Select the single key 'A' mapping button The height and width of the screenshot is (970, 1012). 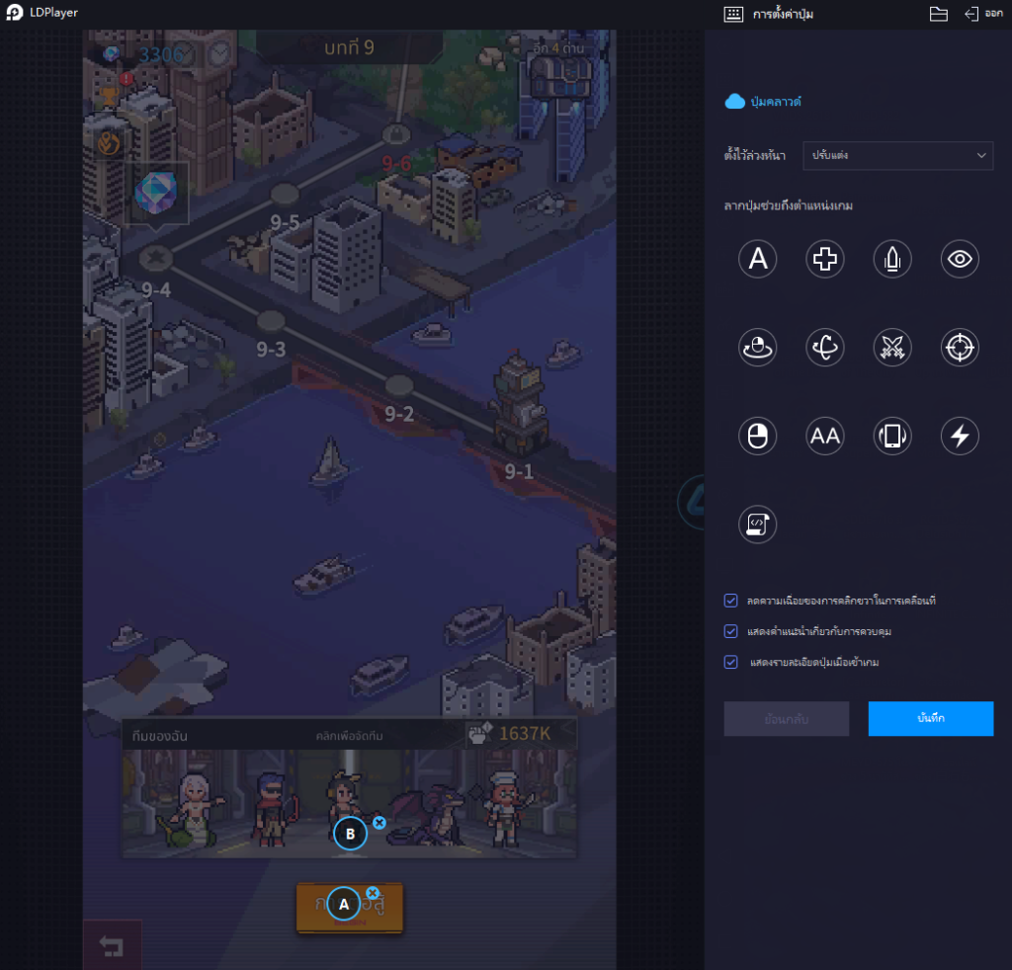(757, 259)
